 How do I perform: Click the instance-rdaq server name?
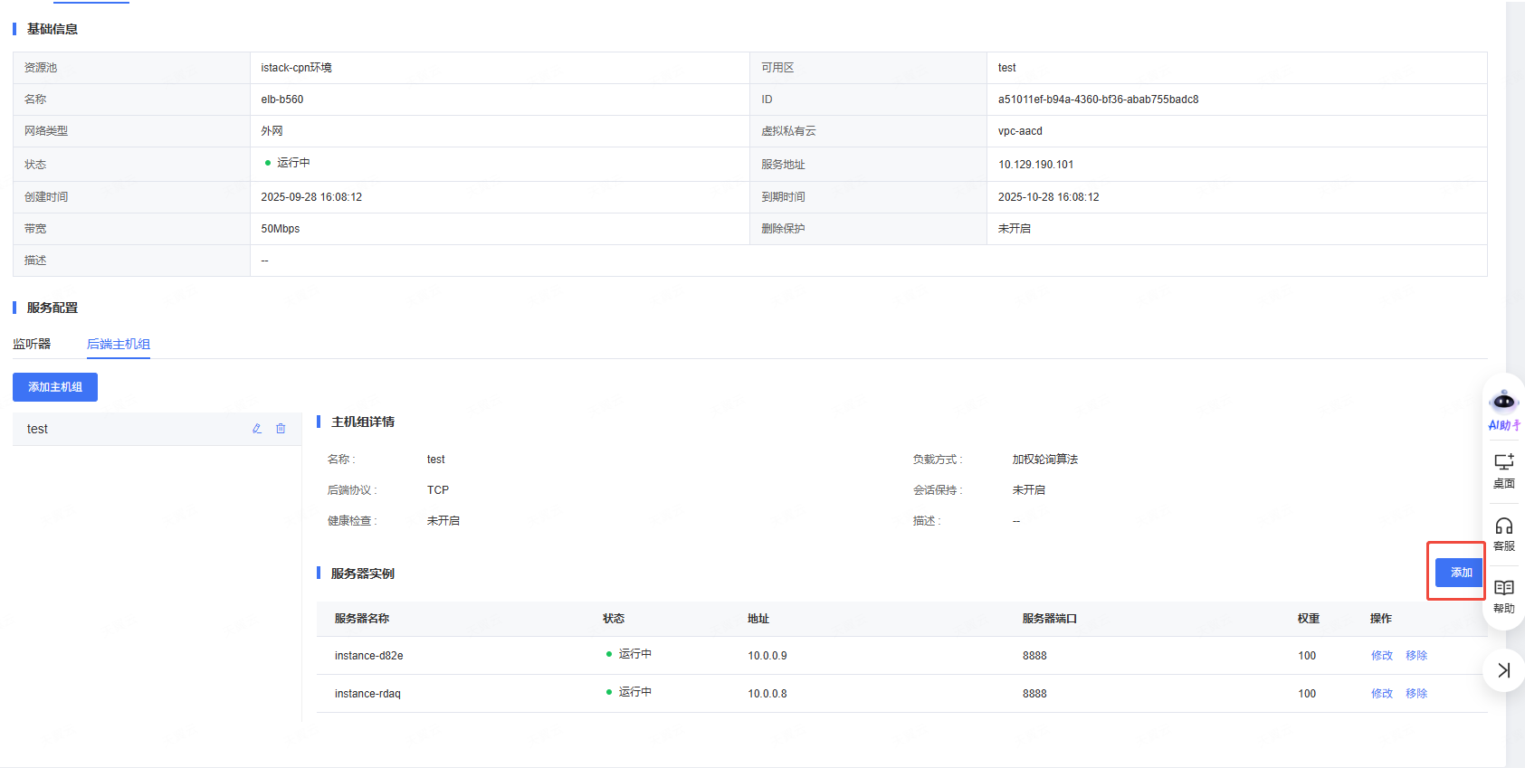point(367,694)
